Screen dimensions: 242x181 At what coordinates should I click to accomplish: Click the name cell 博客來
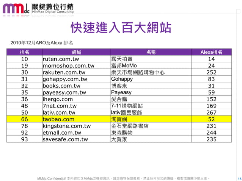[x=151, y=86]
